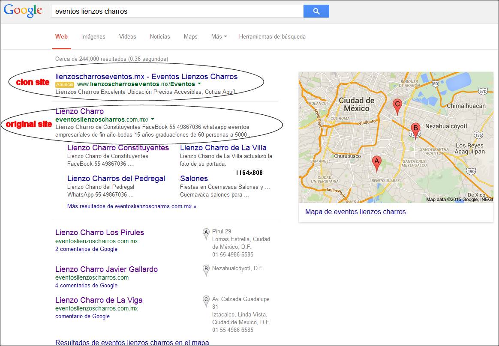Image resolution: width=499 pixels, height=346 pixels.
Task: Open Lienzo Charro Javier Gallardo listing
Action: click(107, 269)
